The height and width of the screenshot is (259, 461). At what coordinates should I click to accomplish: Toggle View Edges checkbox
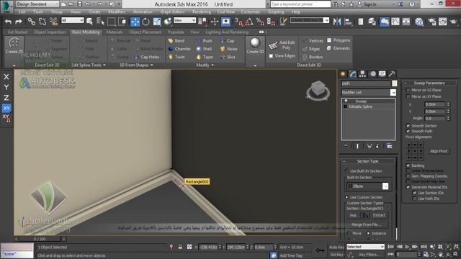tap(271, 56)
